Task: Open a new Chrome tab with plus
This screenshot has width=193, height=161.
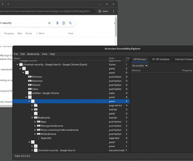Action: pyautogui.click(x=8, y=4)
